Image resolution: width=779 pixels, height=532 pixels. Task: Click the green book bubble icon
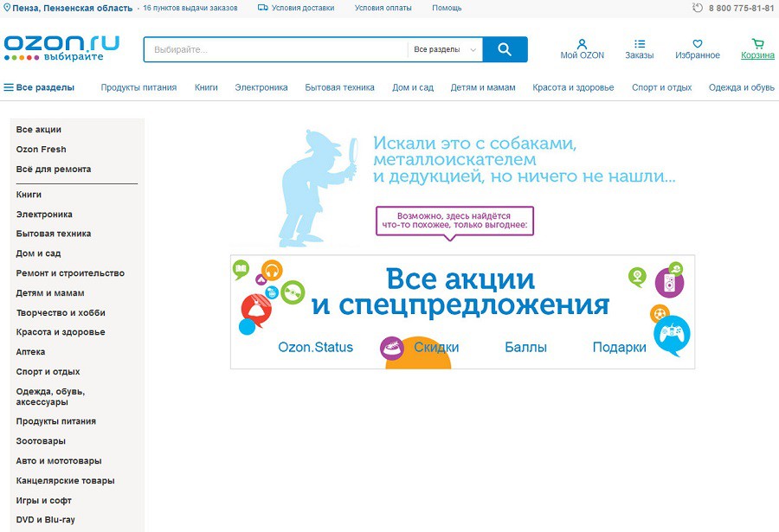click(241, 269)
